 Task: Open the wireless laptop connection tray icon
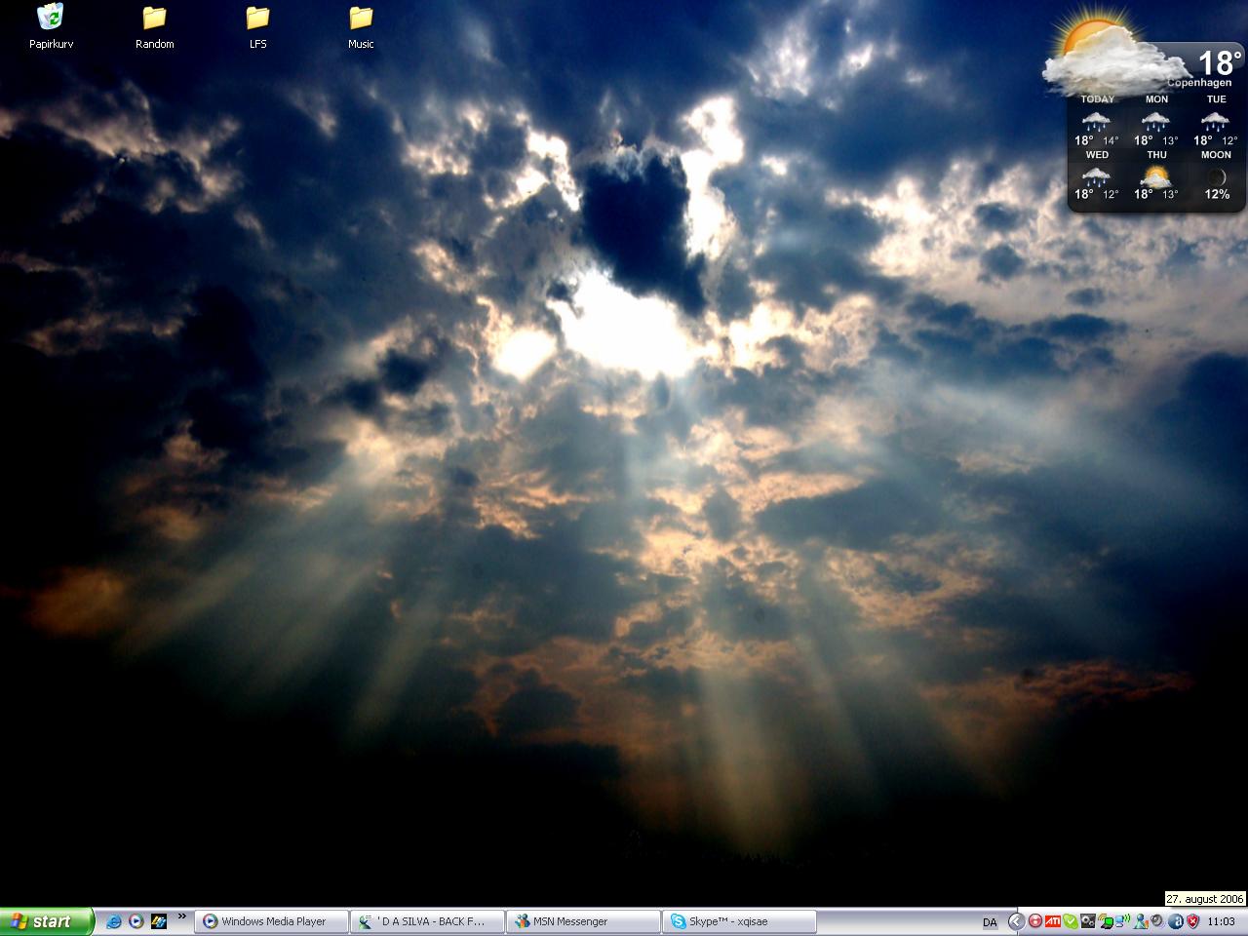[1106, 921]
